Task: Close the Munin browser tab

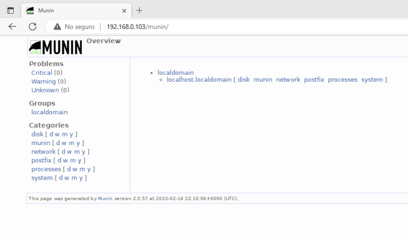Action: pyautogui.click(x=124, y=10)
